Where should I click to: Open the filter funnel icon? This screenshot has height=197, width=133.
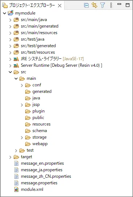tap(103, 5)
